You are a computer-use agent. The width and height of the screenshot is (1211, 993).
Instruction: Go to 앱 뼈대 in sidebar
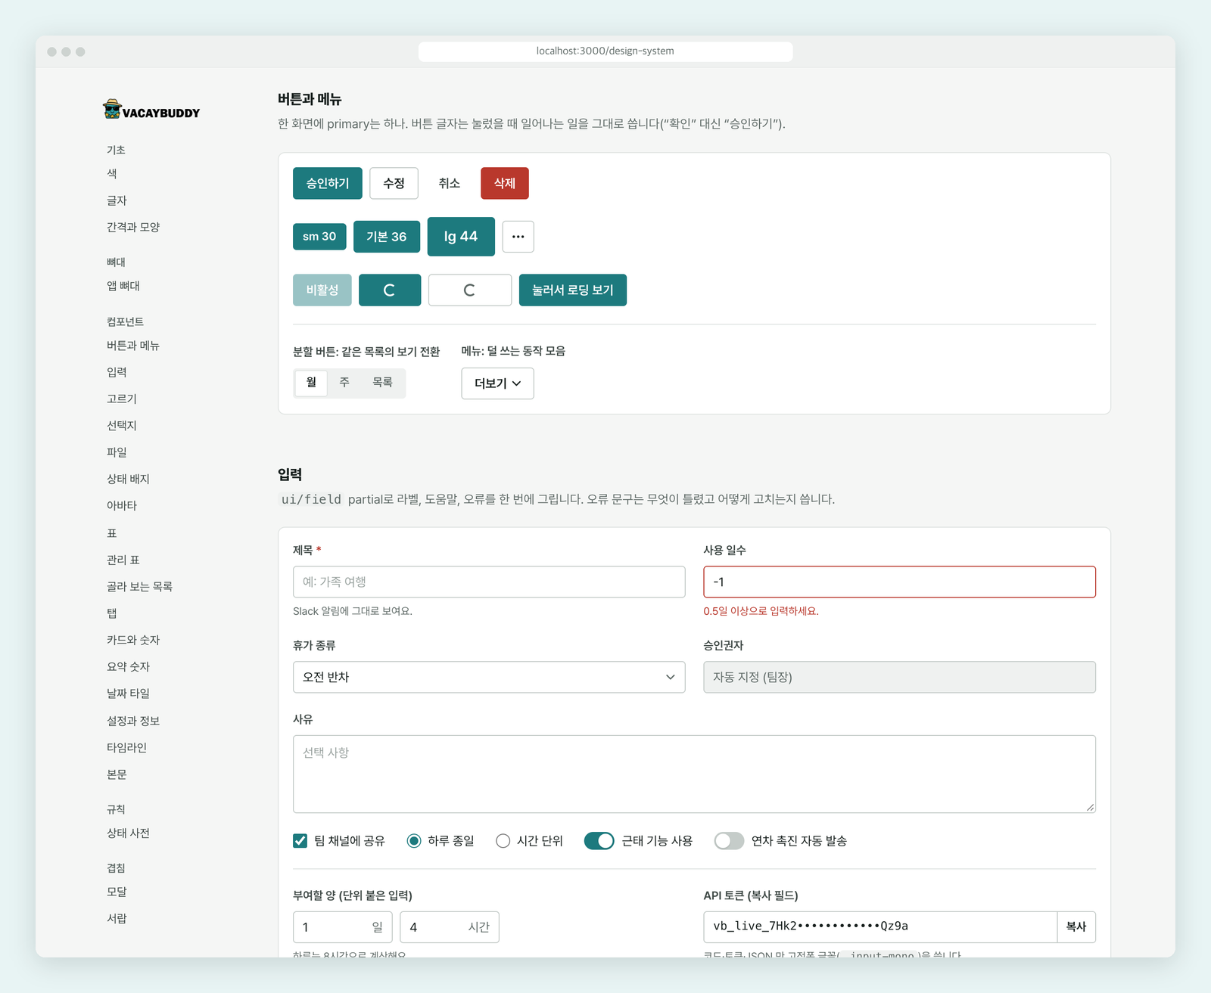(123, 286)
